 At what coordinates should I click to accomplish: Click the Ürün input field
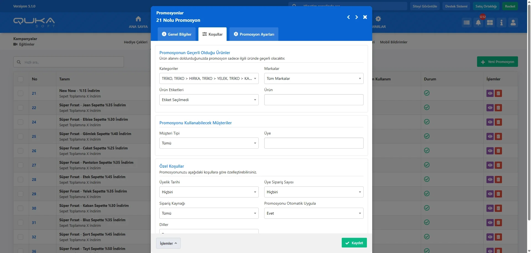[x=314, y=100]
